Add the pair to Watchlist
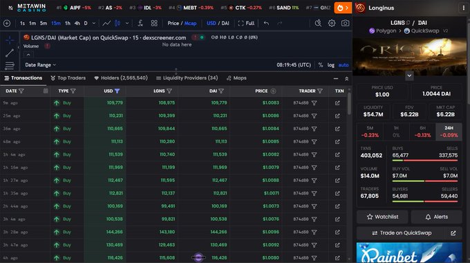Image resolution: width=470 pixels, height=263 pixels. click(x=382, y=217)
